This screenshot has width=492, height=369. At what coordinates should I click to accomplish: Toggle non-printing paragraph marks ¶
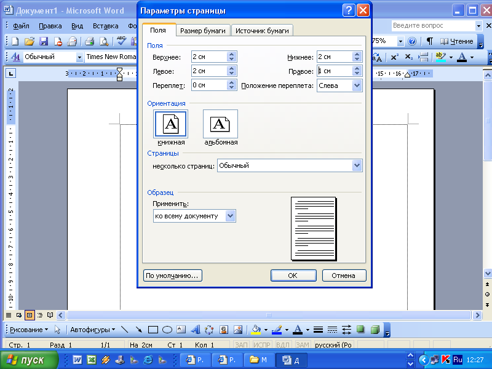point(429,41)
